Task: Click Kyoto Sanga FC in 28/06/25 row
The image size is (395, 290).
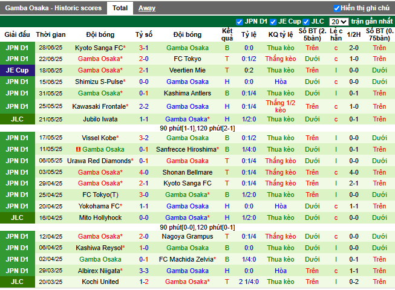Action: click(x=100, y=48)
